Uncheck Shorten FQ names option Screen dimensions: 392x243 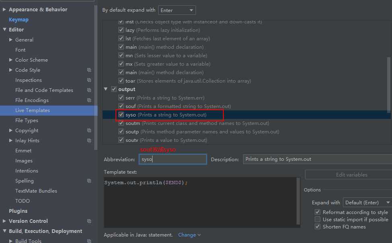[318, 226]
